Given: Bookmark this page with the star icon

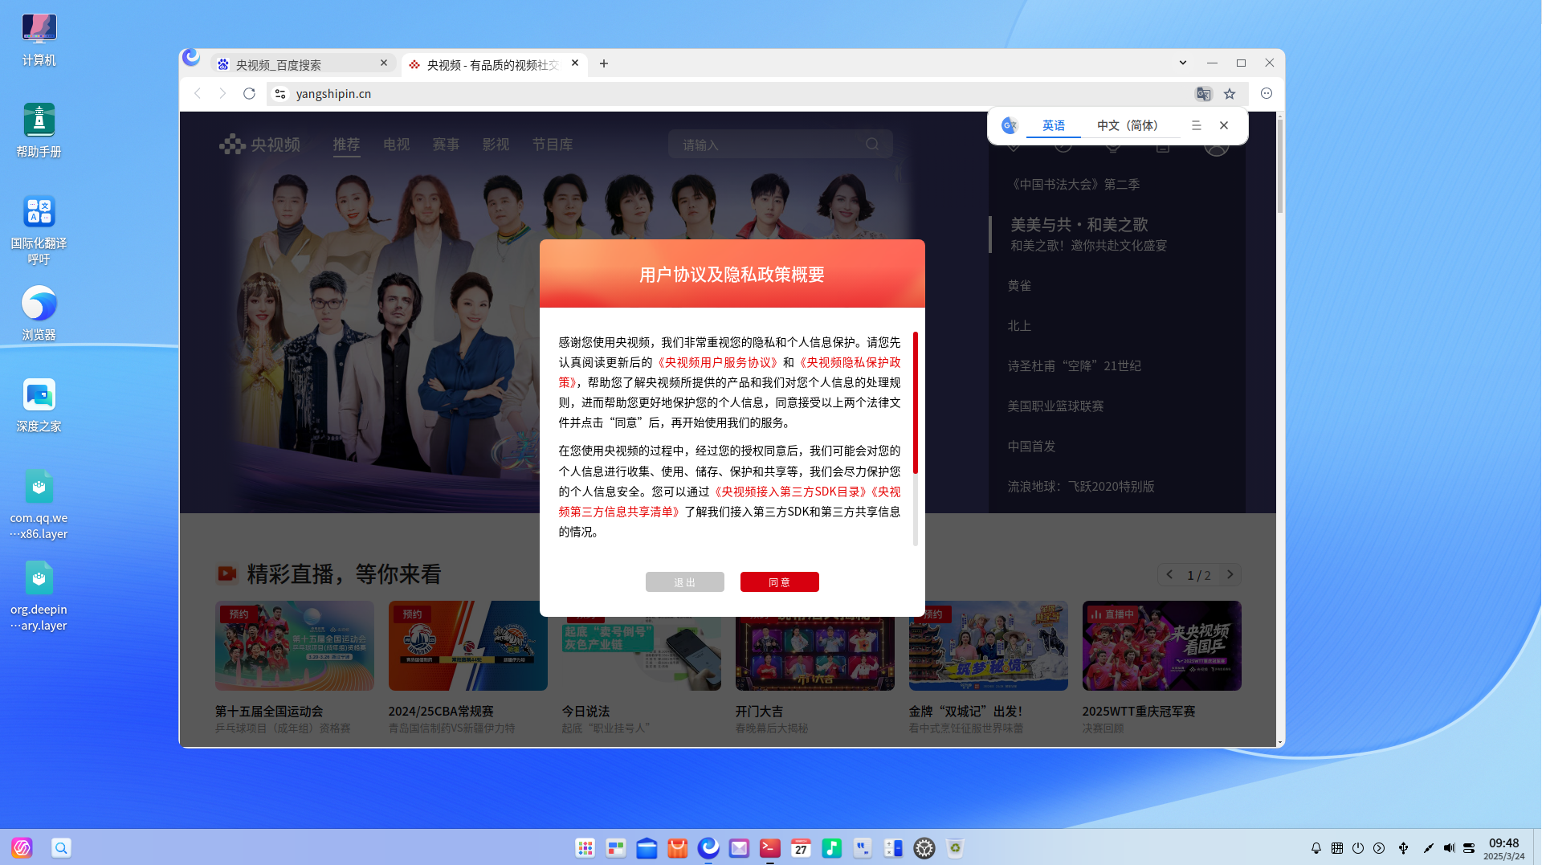Looking at the screenshot, I should click(x=1230, y=94).
